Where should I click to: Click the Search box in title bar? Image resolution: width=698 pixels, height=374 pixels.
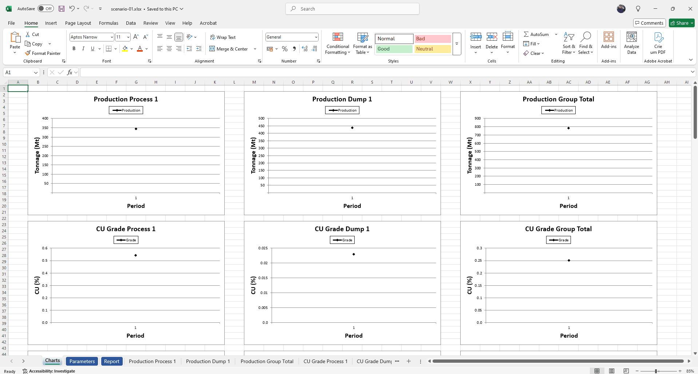point(352,9)
